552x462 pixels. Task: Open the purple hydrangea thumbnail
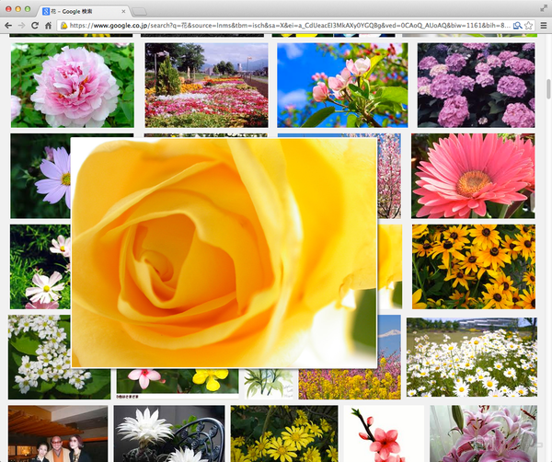coord(476,86)
